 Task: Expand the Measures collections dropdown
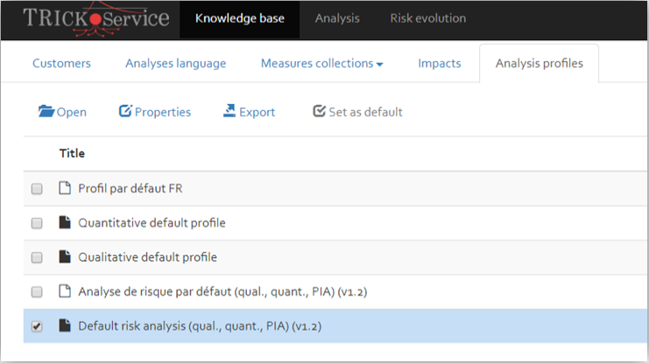pyautogui.click(x=321, y=63)
